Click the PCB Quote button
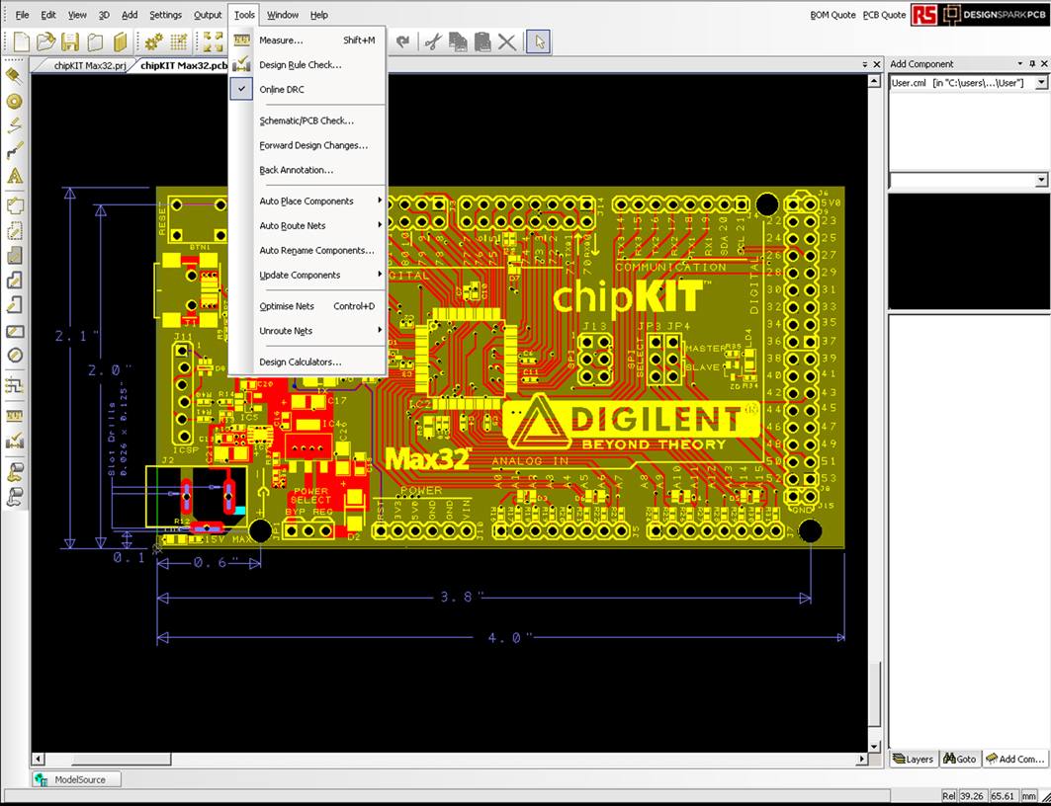The width and height of the screenshot is (1051, 806). (884, 15)
